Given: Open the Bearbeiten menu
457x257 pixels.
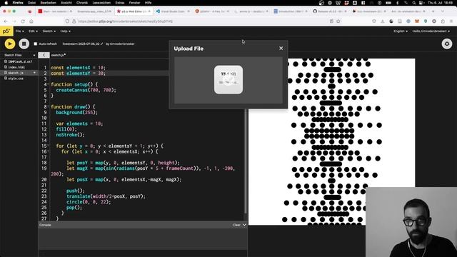Looking at the screenshot, I should pos(48,3).
